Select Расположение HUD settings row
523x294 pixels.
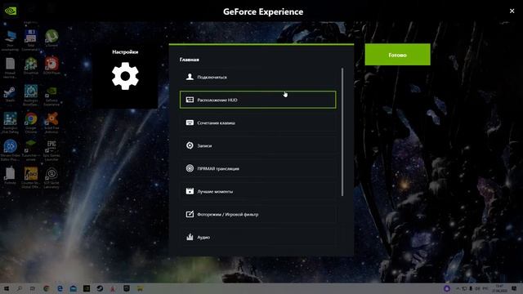(258, 100)
